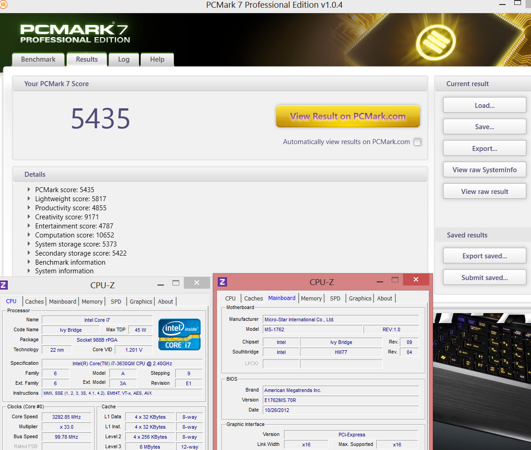
Task: Expand the Lightweight score: 5817 detail
Action: click(29, 199)
